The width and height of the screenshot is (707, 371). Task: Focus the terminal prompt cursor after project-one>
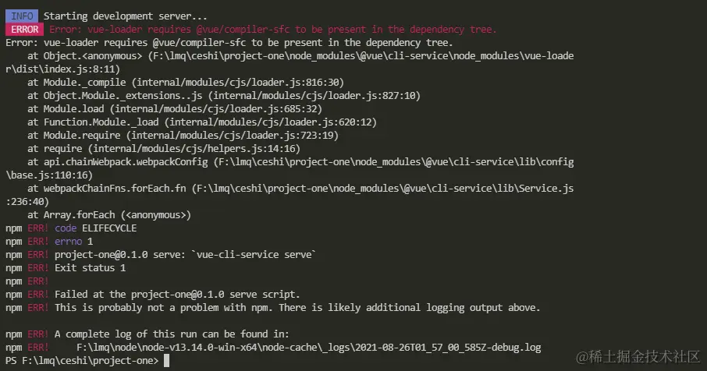[166, 360]
